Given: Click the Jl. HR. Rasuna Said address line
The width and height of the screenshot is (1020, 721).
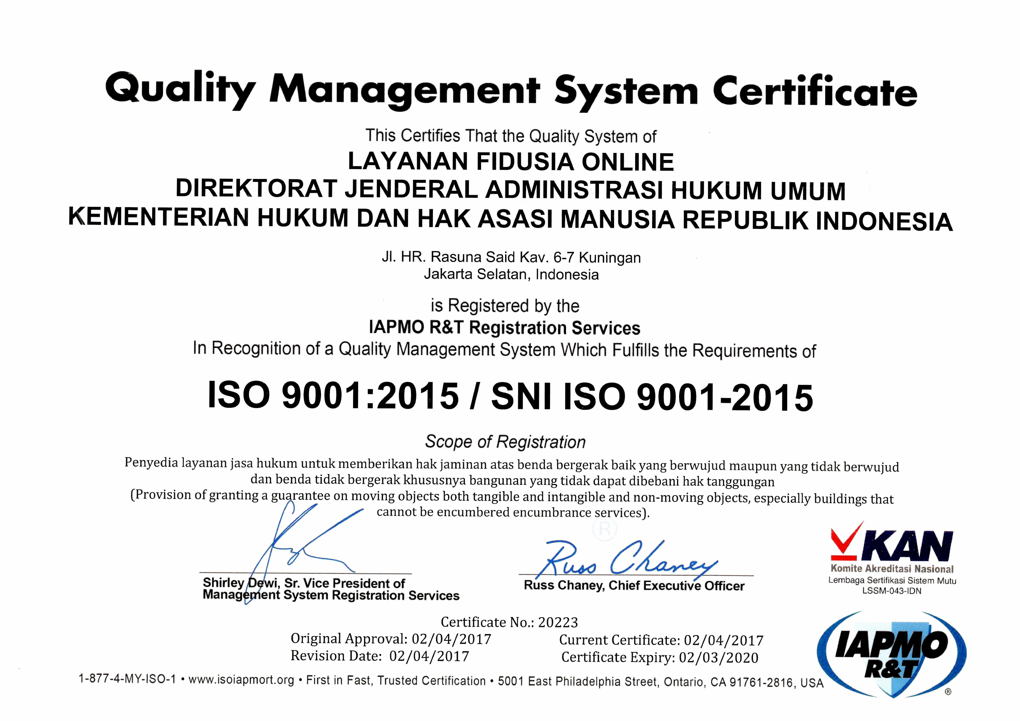Looking at the screenshot, I should point(511,258).
